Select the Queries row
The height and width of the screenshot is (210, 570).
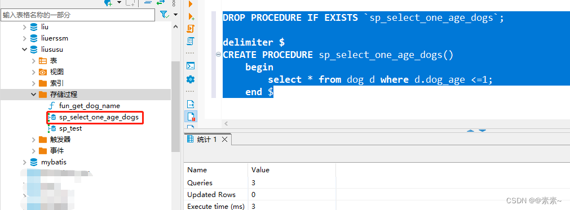[260, 183]
